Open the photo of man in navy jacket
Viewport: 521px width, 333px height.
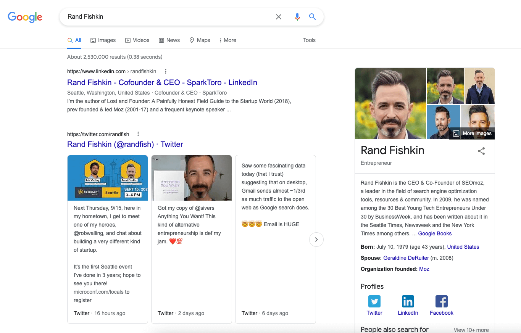click(479, 86)
